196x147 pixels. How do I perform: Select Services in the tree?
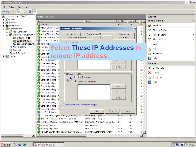pos(17,50)
